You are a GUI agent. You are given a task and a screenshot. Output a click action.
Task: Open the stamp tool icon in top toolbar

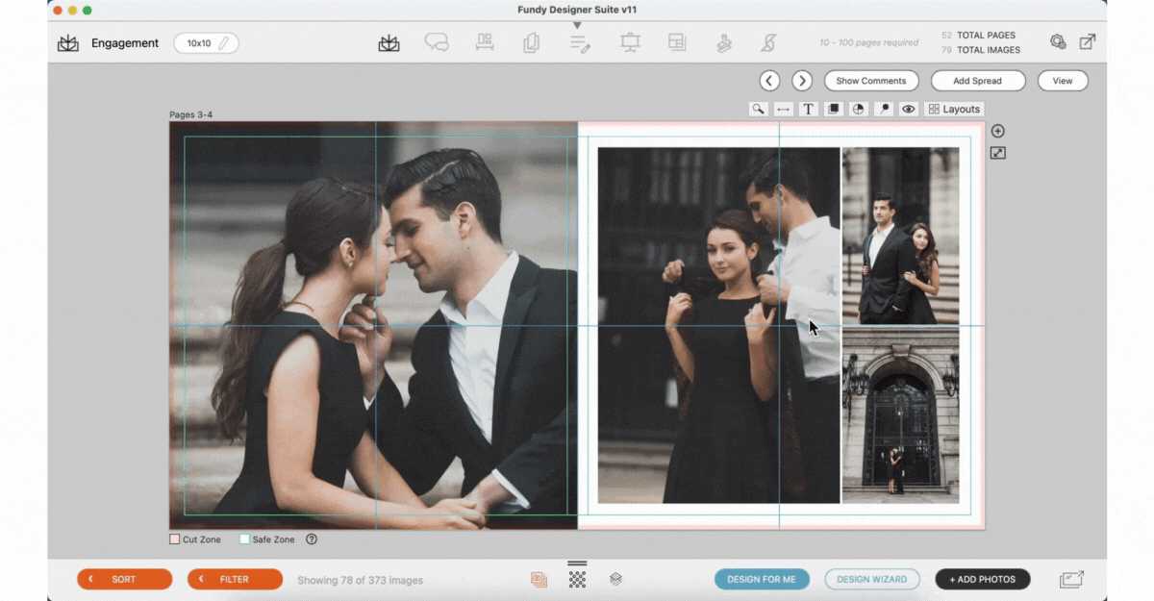[x=724, y=43]
